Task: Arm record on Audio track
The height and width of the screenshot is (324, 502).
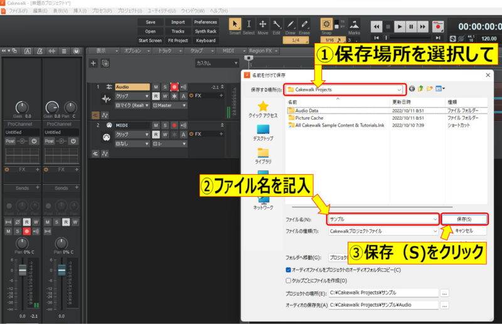Action: point(174,87)
